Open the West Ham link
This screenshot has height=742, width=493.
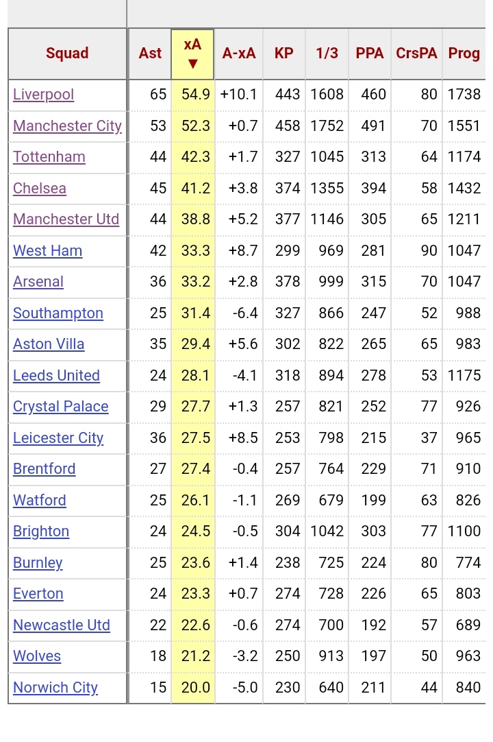coord(47,251)
